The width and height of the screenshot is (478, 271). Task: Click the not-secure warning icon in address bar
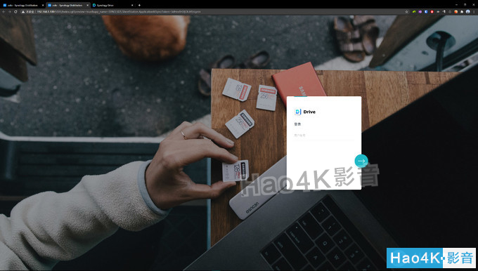(23, 11)
